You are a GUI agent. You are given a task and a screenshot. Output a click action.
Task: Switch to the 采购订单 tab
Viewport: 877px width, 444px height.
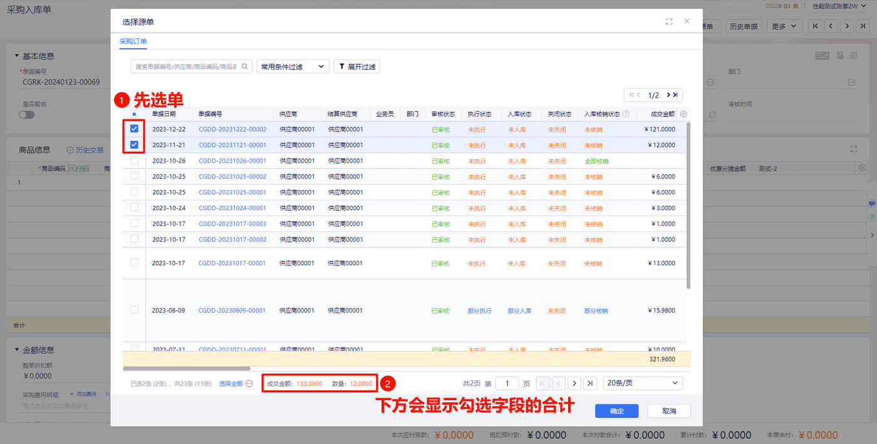[x=133, y=41]
